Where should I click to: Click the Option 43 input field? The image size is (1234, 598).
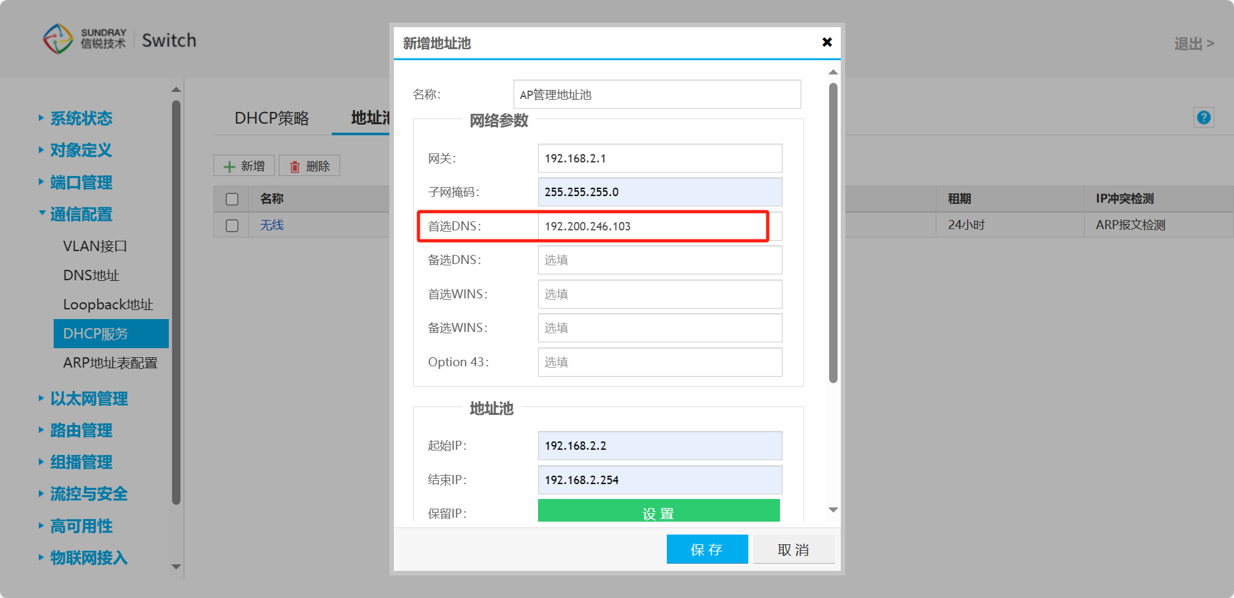click(x=660, y=362)
